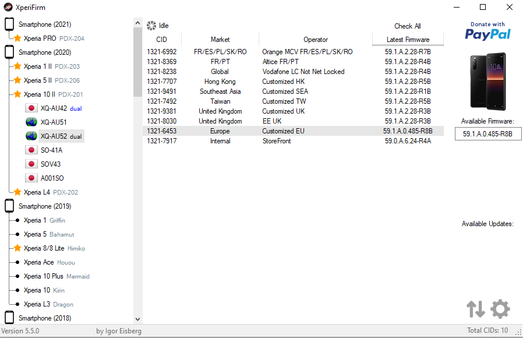Click Check All button
Screen dimensions: 523x338
tap(408, 26)
